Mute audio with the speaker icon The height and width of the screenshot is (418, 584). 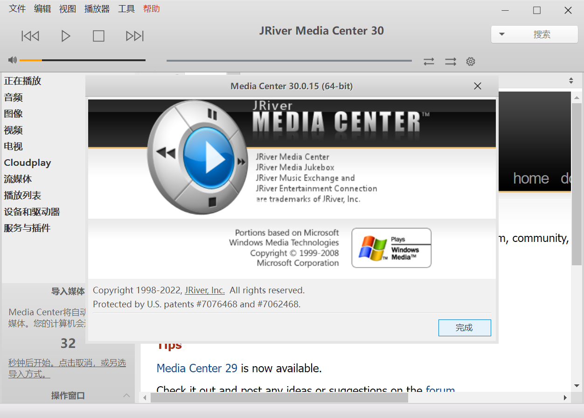(12, 60)
